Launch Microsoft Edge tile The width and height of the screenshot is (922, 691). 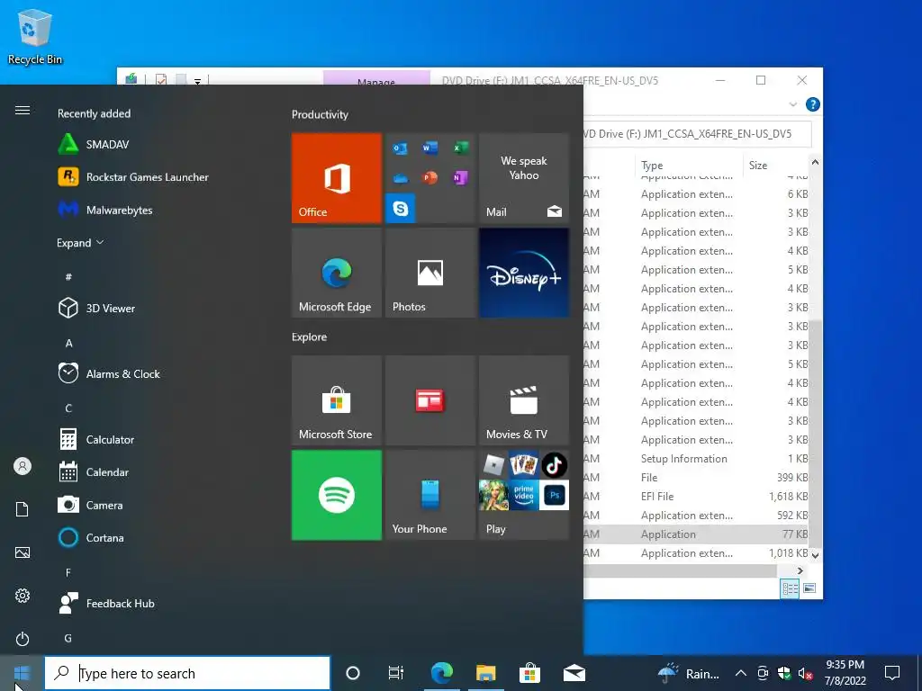pos(337,273)
